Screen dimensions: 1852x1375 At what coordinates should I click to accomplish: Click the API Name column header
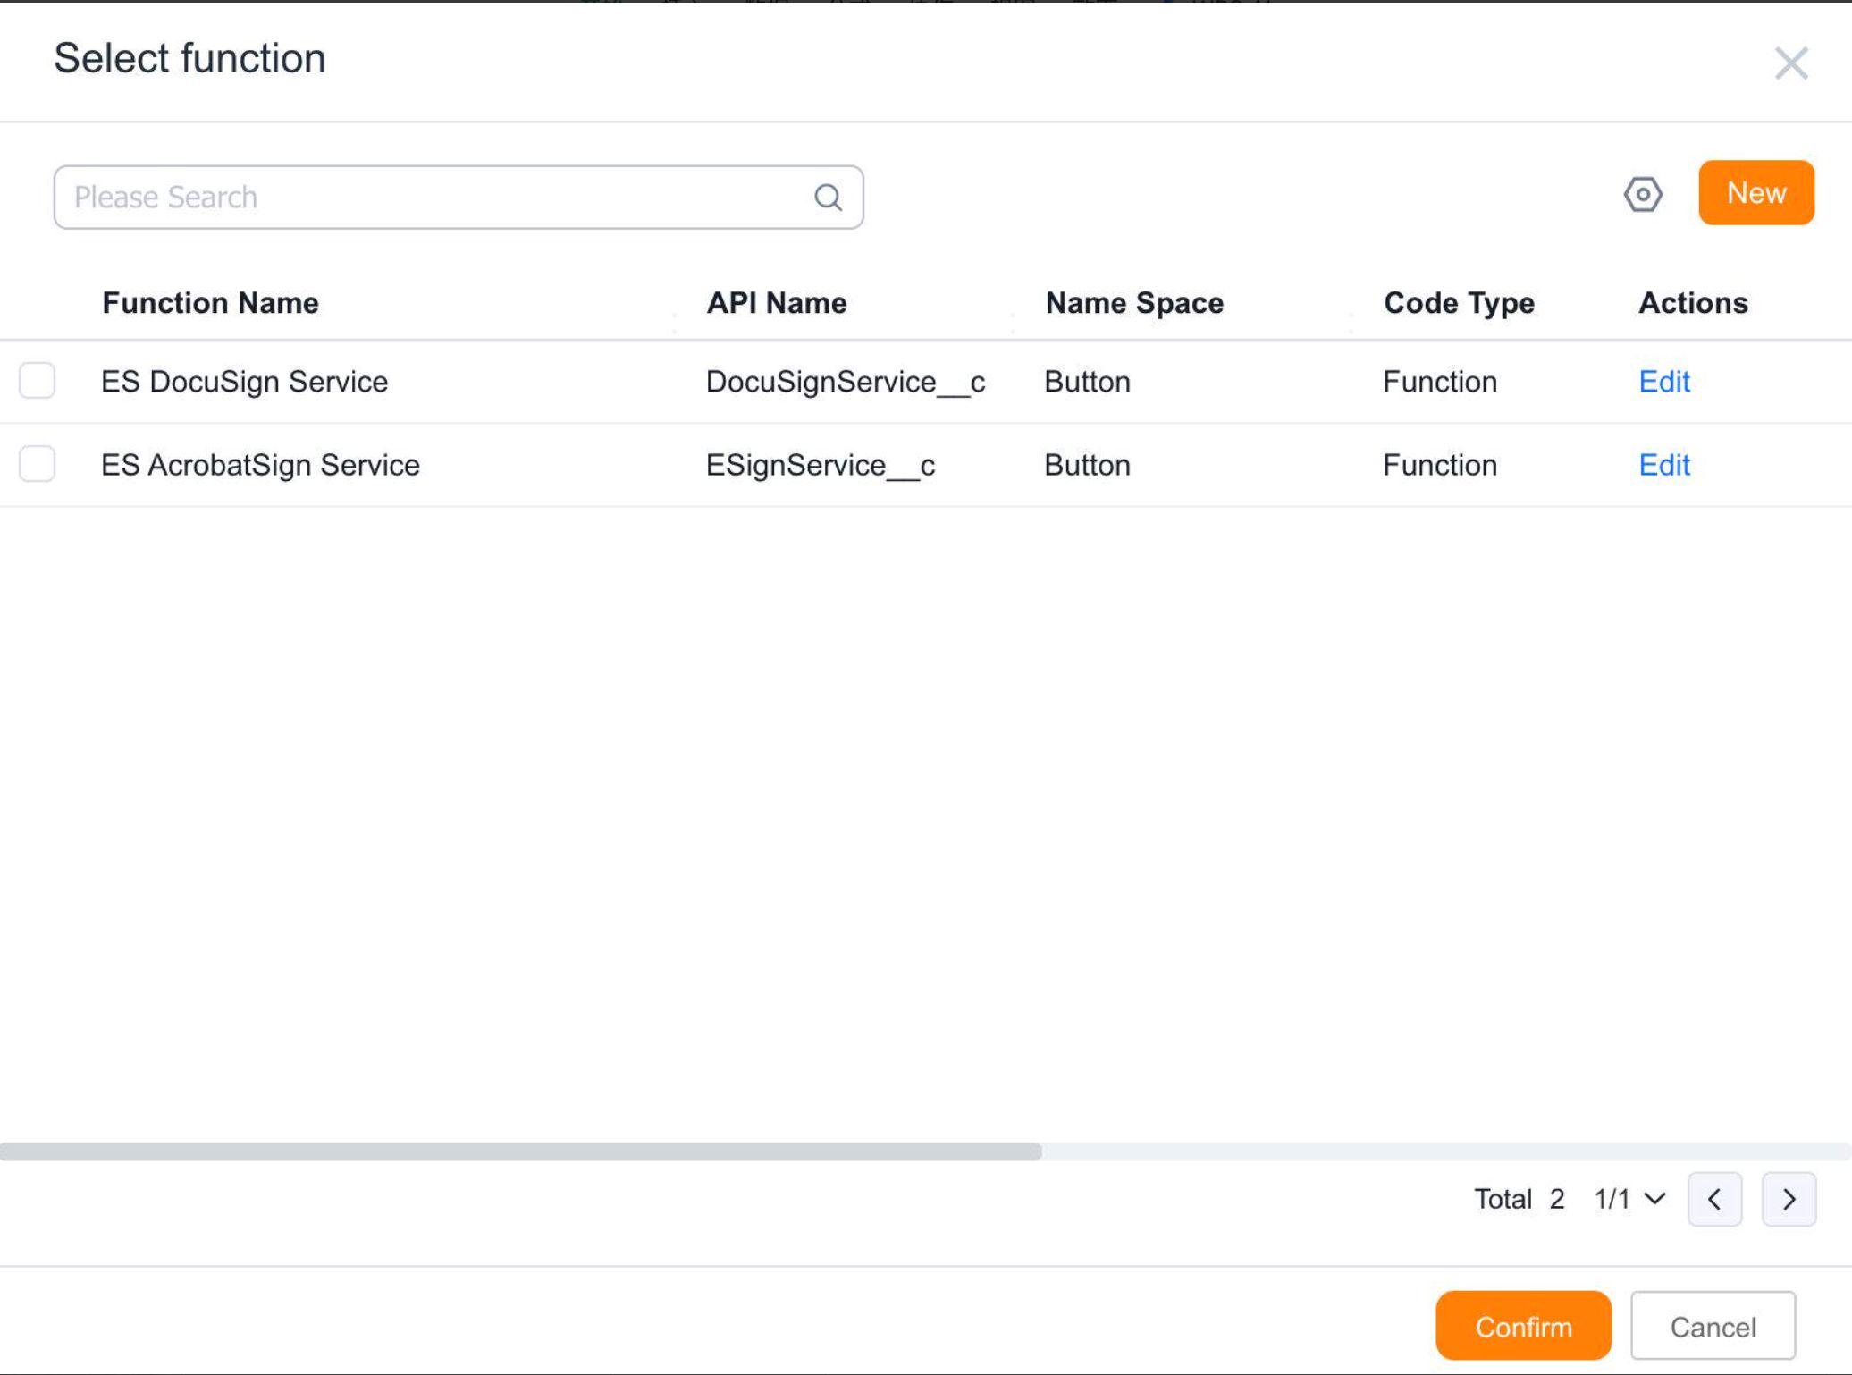coord(776,302)
